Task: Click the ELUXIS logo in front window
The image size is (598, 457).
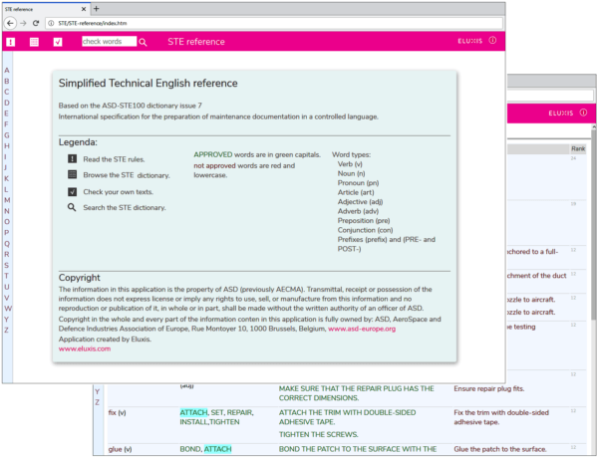Action: coord(469,41)
